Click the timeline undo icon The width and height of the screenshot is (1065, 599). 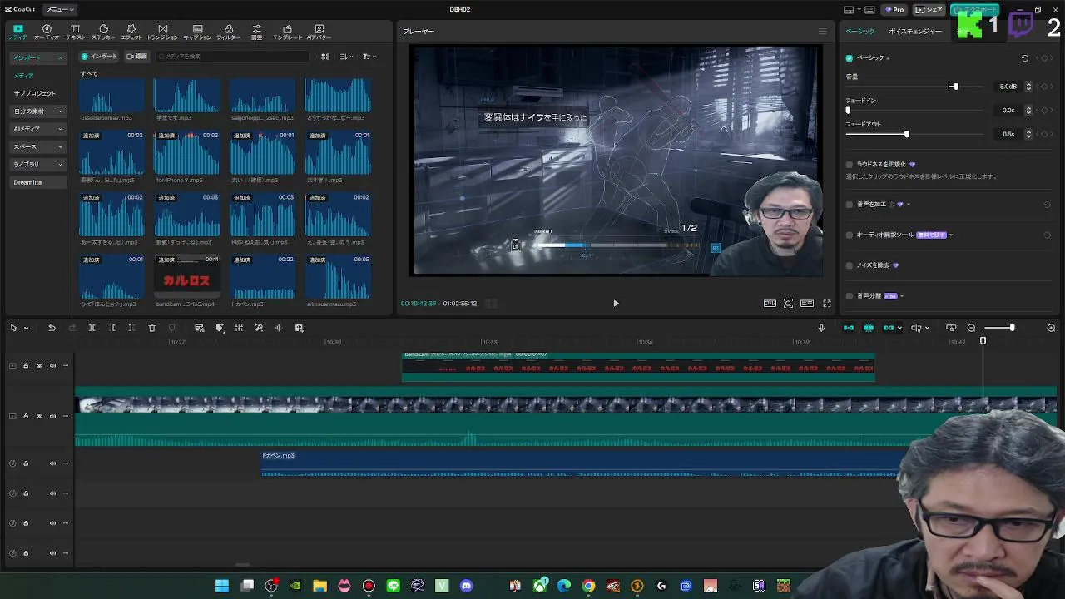(x=52, y=328)
